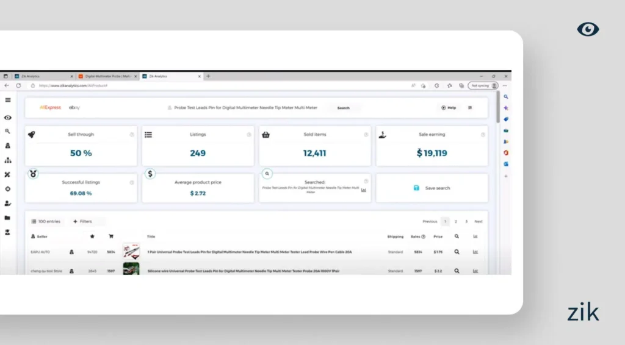Click the hierarchy tree icon in the sidebar
This screenshot has width=625, height=345.
tap(7, 160)
